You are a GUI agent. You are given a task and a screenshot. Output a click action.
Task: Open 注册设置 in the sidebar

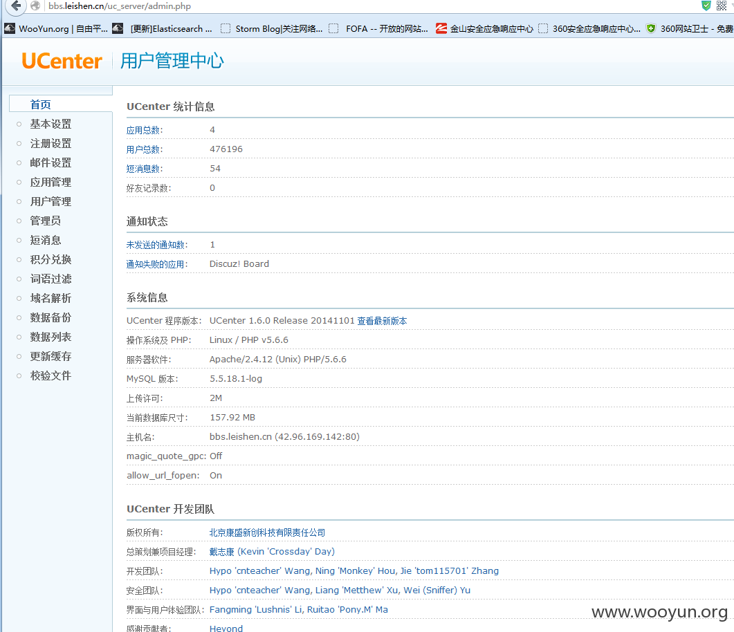point(51,143)
